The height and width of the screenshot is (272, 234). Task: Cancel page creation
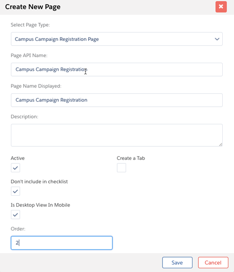point(213,263)
